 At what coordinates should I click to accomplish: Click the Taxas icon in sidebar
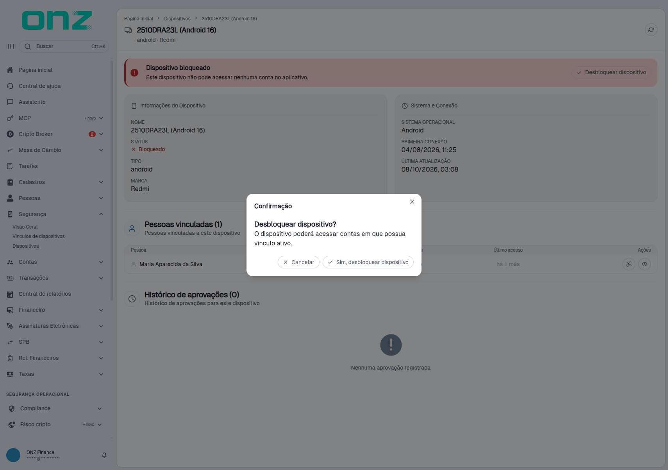point(10,374)
